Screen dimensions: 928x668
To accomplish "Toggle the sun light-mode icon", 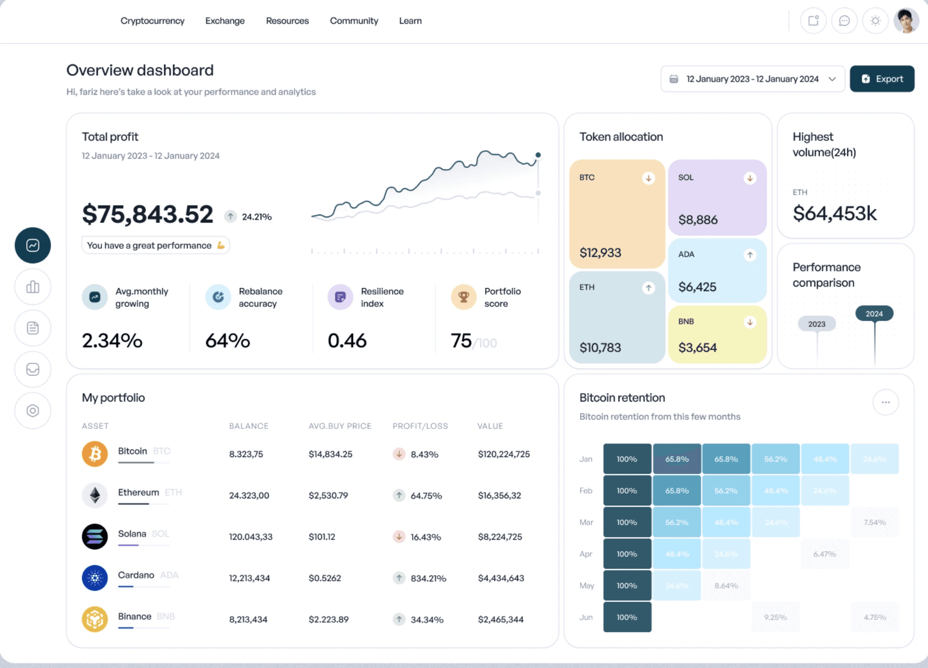I will point(875,20).
